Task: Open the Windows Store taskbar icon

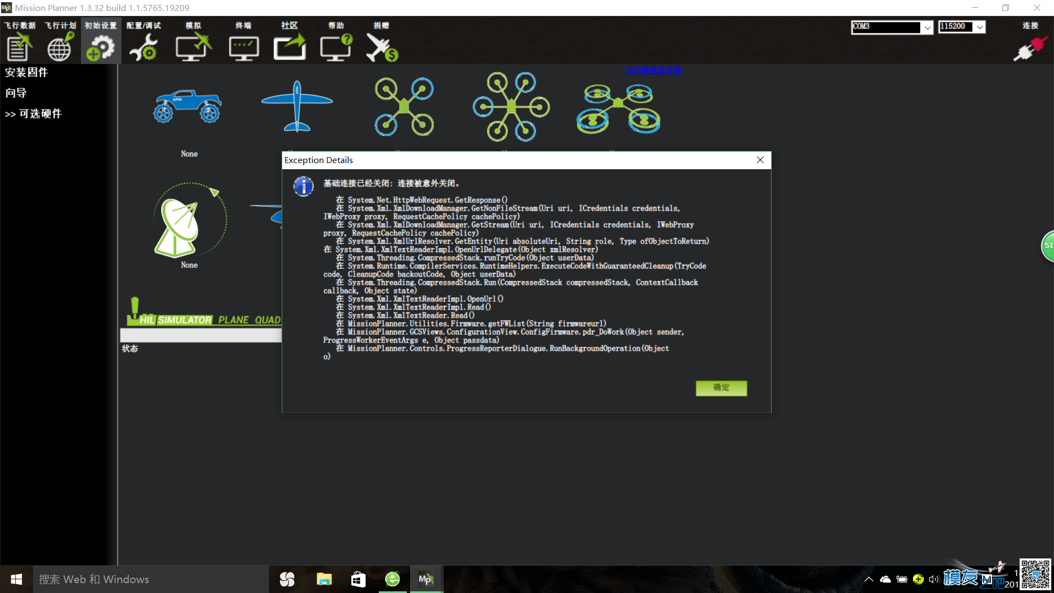Action: tap(358, 579)
